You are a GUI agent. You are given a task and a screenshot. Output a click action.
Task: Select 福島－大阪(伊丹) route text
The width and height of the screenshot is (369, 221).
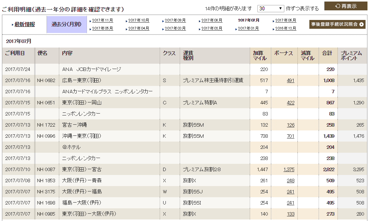point(82,203)
